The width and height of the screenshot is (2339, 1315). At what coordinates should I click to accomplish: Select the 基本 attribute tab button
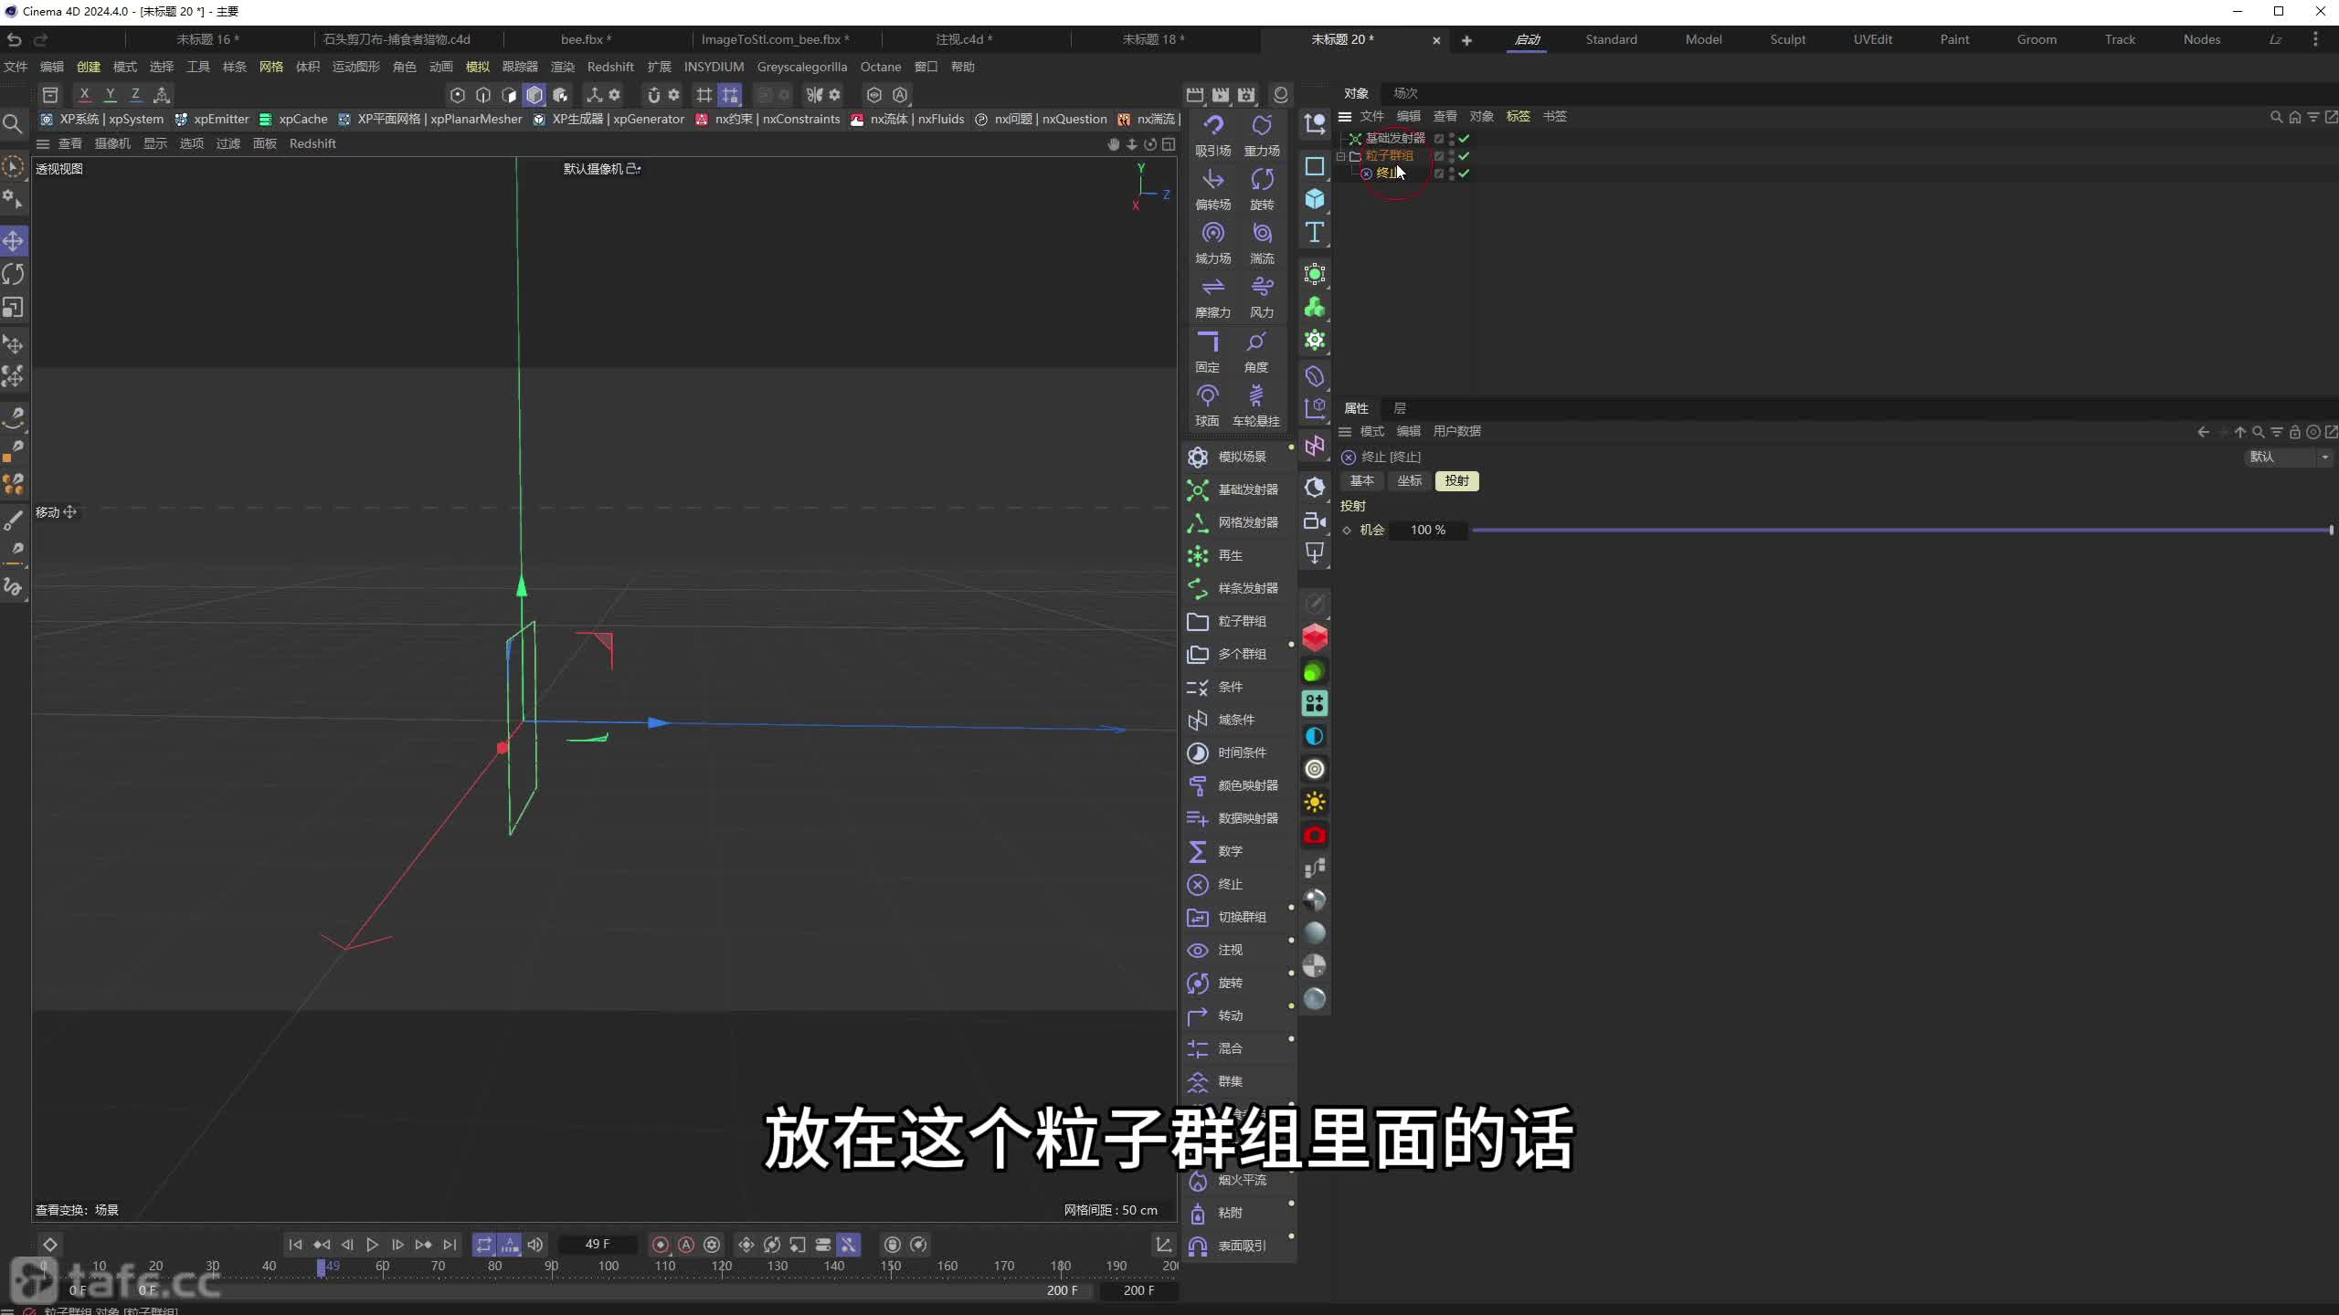tap(1361, 480)
